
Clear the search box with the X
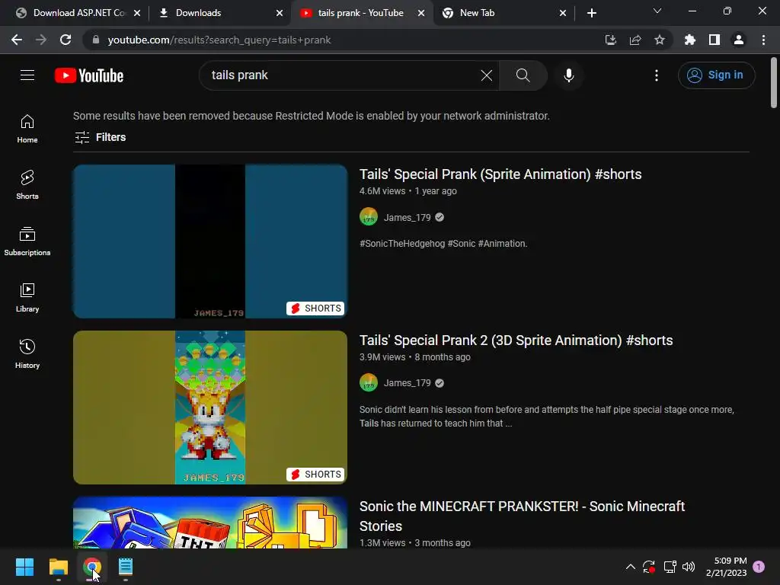point(487,75)
